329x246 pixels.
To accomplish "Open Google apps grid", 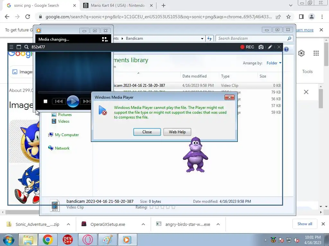I will coord(316,53).
